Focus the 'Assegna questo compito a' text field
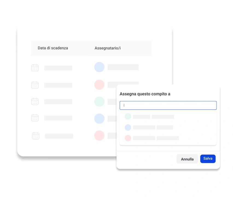Screen dimensions: 233x197 [x=168, y=105]
